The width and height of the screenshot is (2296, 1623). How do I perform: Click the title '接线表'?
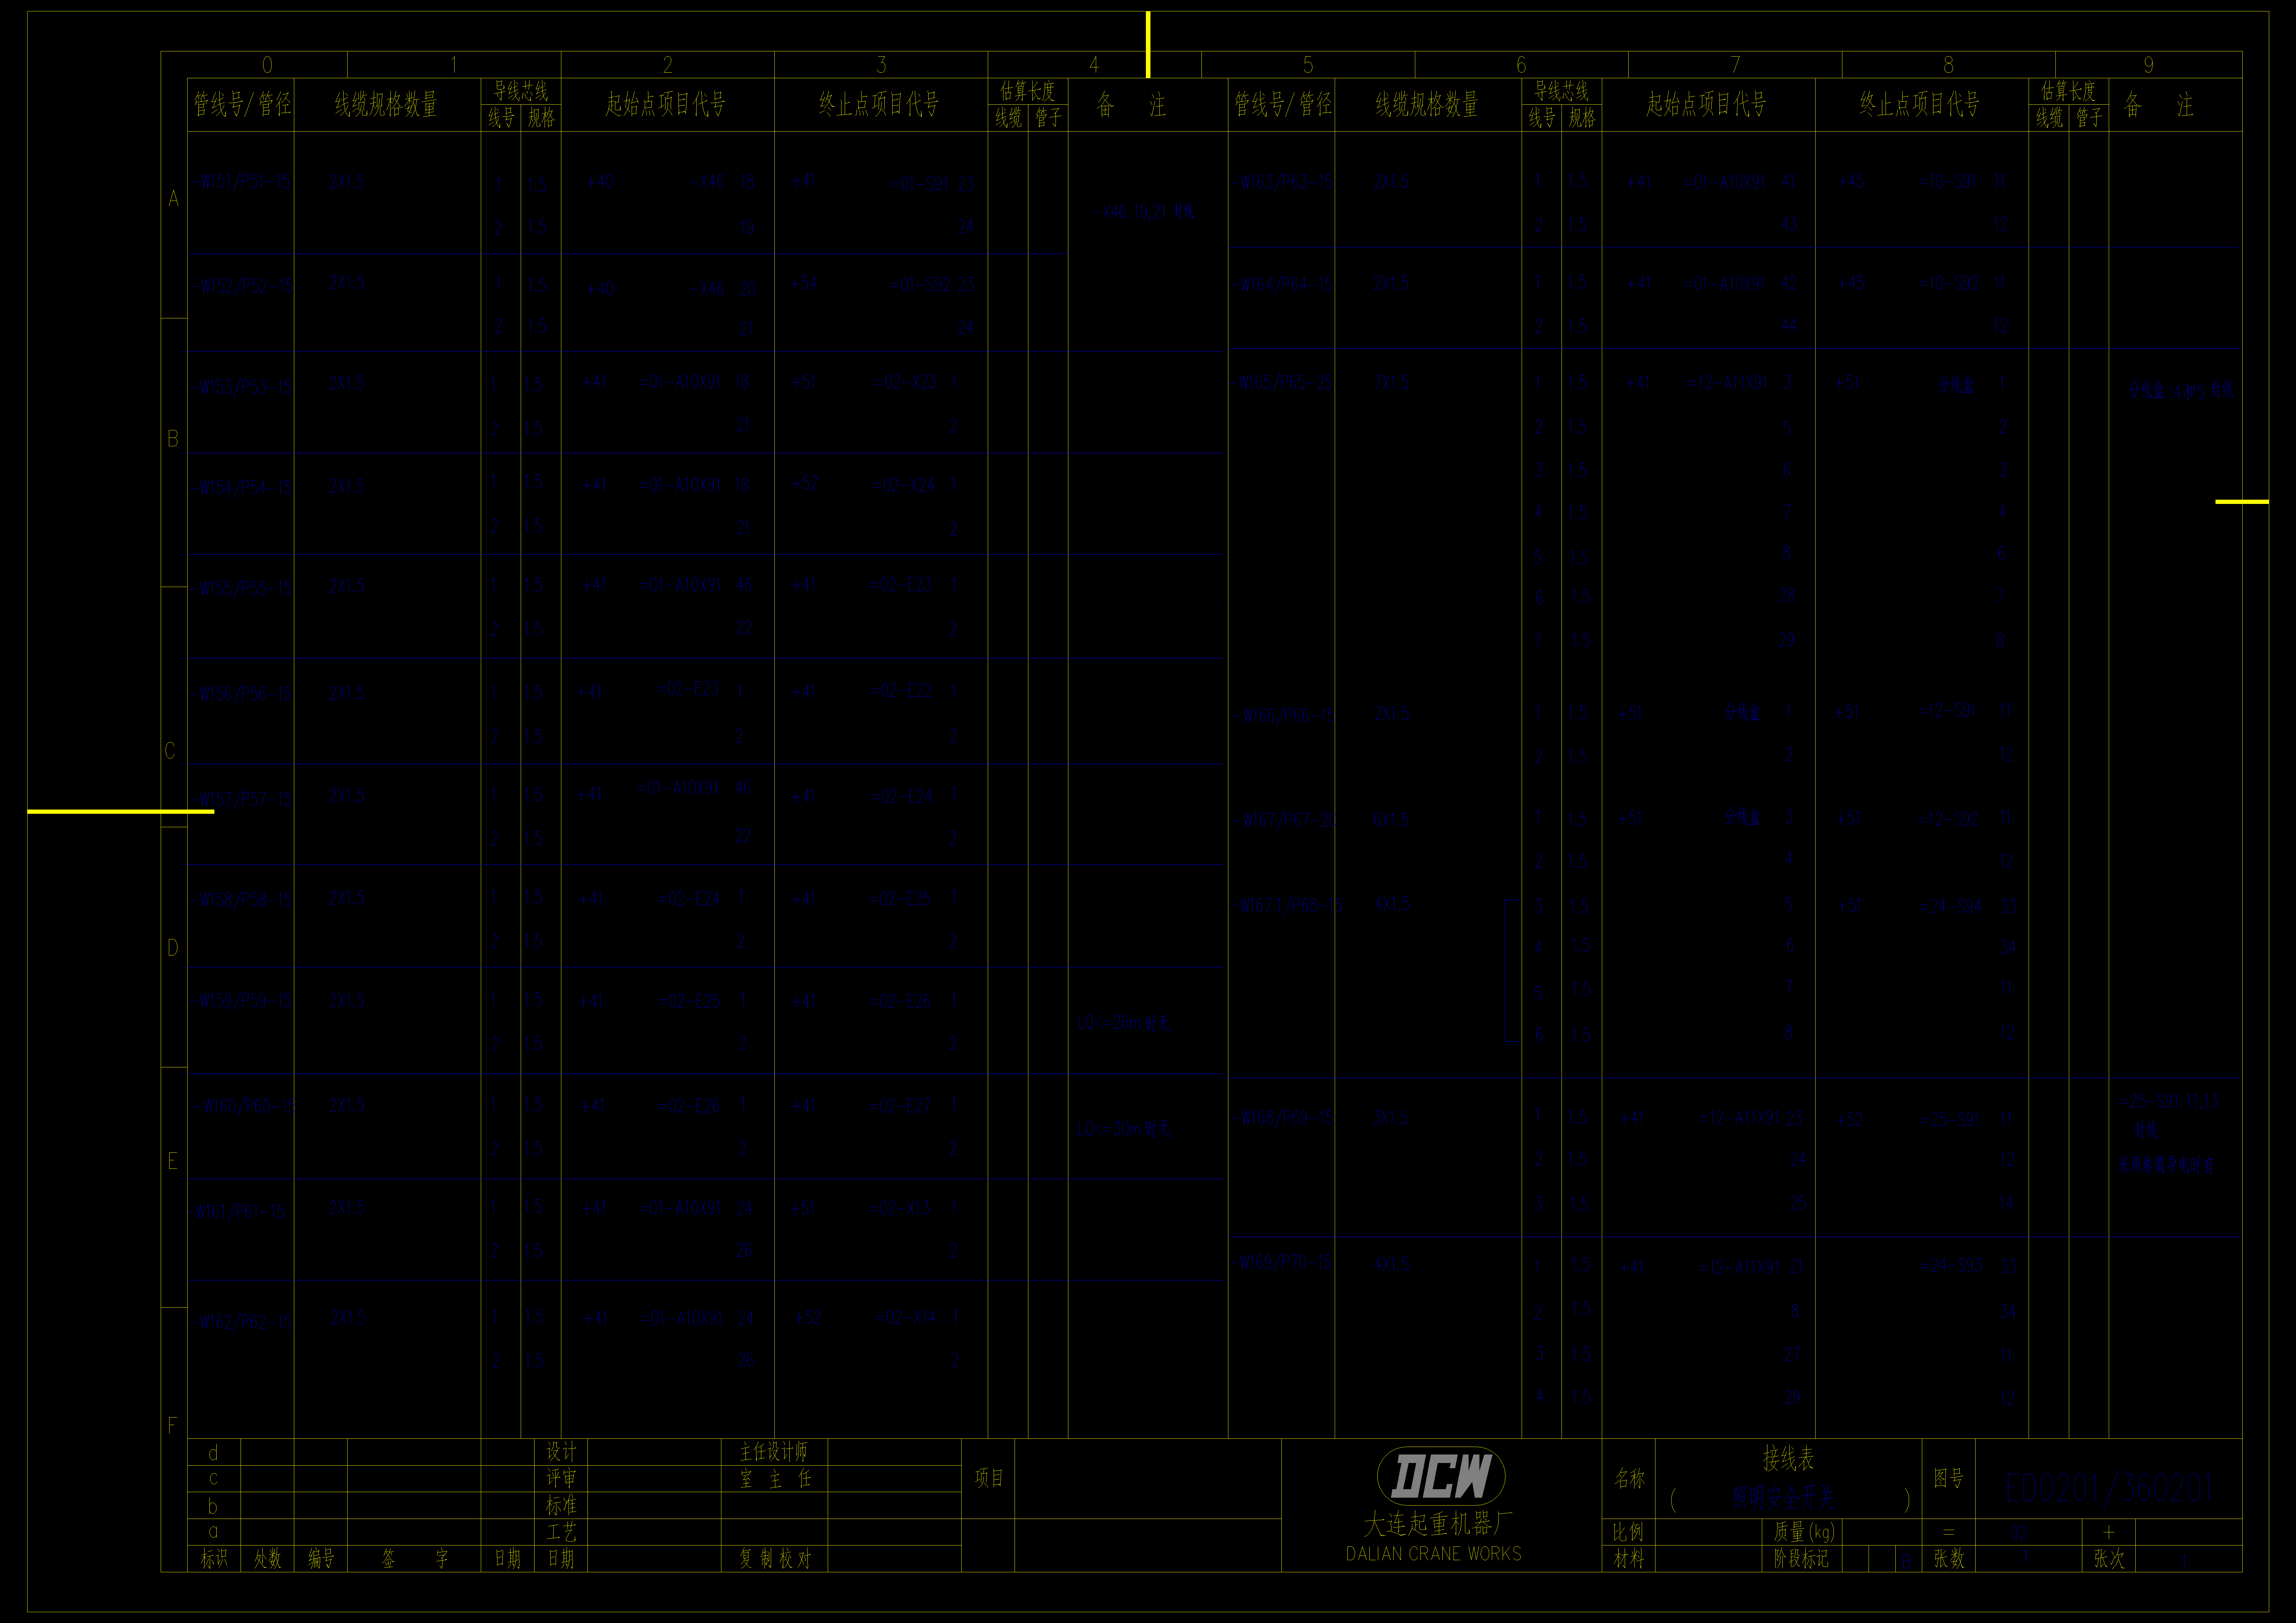point(1788,1458)
